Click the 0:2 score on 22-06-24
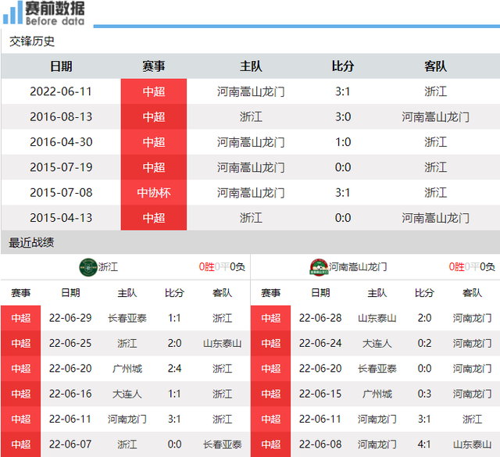Viewport: 500px width, 457px height. point(424,343)
